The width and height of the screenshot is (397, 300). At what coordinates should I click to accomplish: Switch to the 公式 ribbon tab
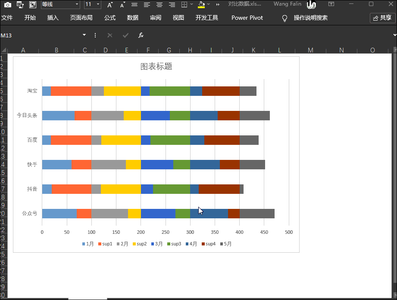click(x=110, y=18)
